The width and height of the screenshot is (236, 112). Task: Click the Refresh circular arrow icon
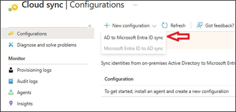tap(165, 26)
